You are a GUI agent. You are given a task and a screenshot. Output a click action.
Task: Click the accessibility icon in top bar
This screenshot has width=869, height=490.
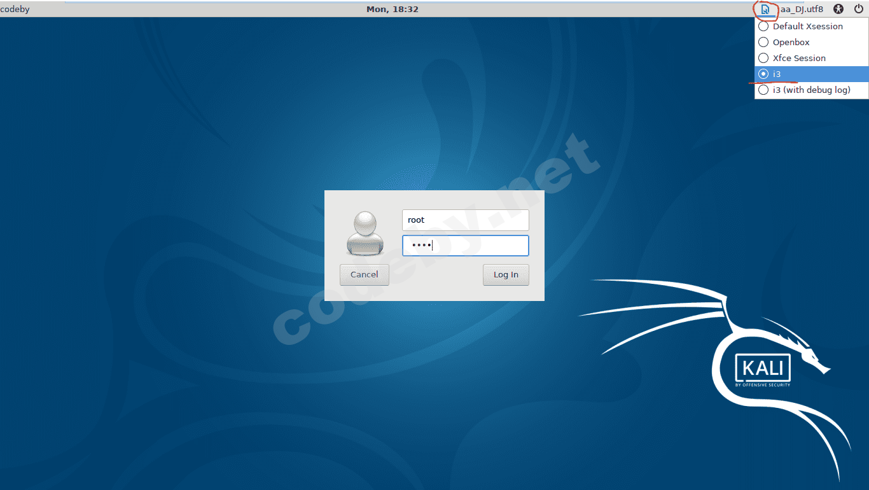point(838,9)
